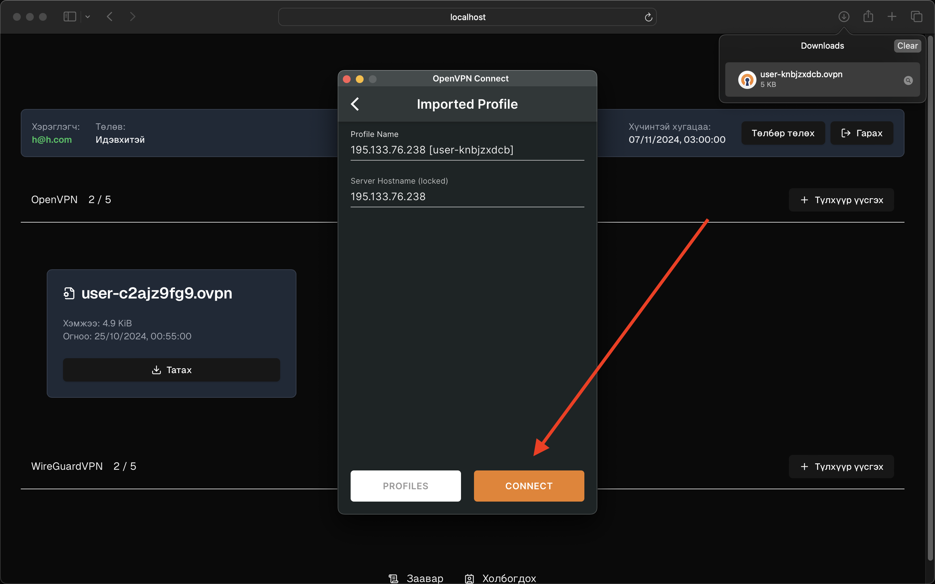Click the Safari page vertical scrollbar
Screen dimensions: 935x584
pyautogui.click(x=930, y=298)
